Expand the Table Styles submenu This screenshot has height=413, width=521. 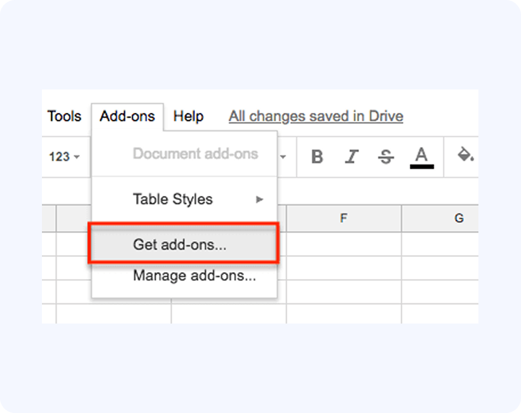[x=184, y=199]
